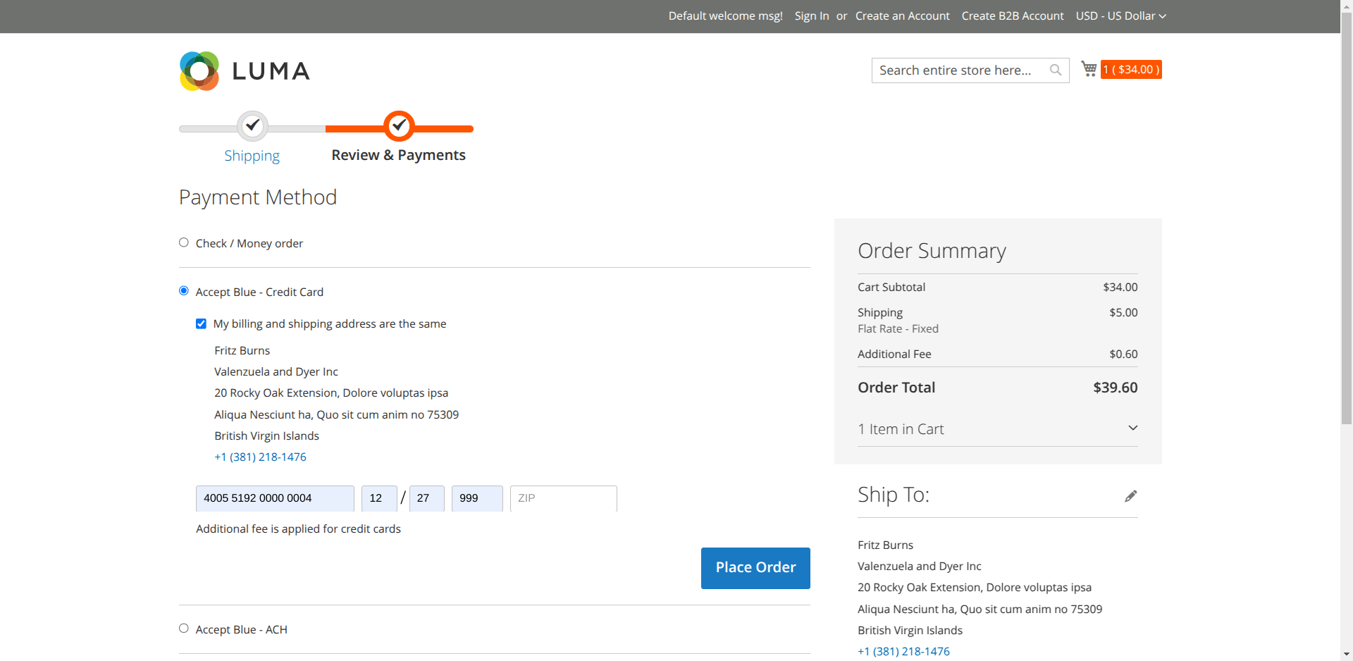Select Check / Money order payment
This screenshot has height=661, width=1353.
[x=184, y=242]
